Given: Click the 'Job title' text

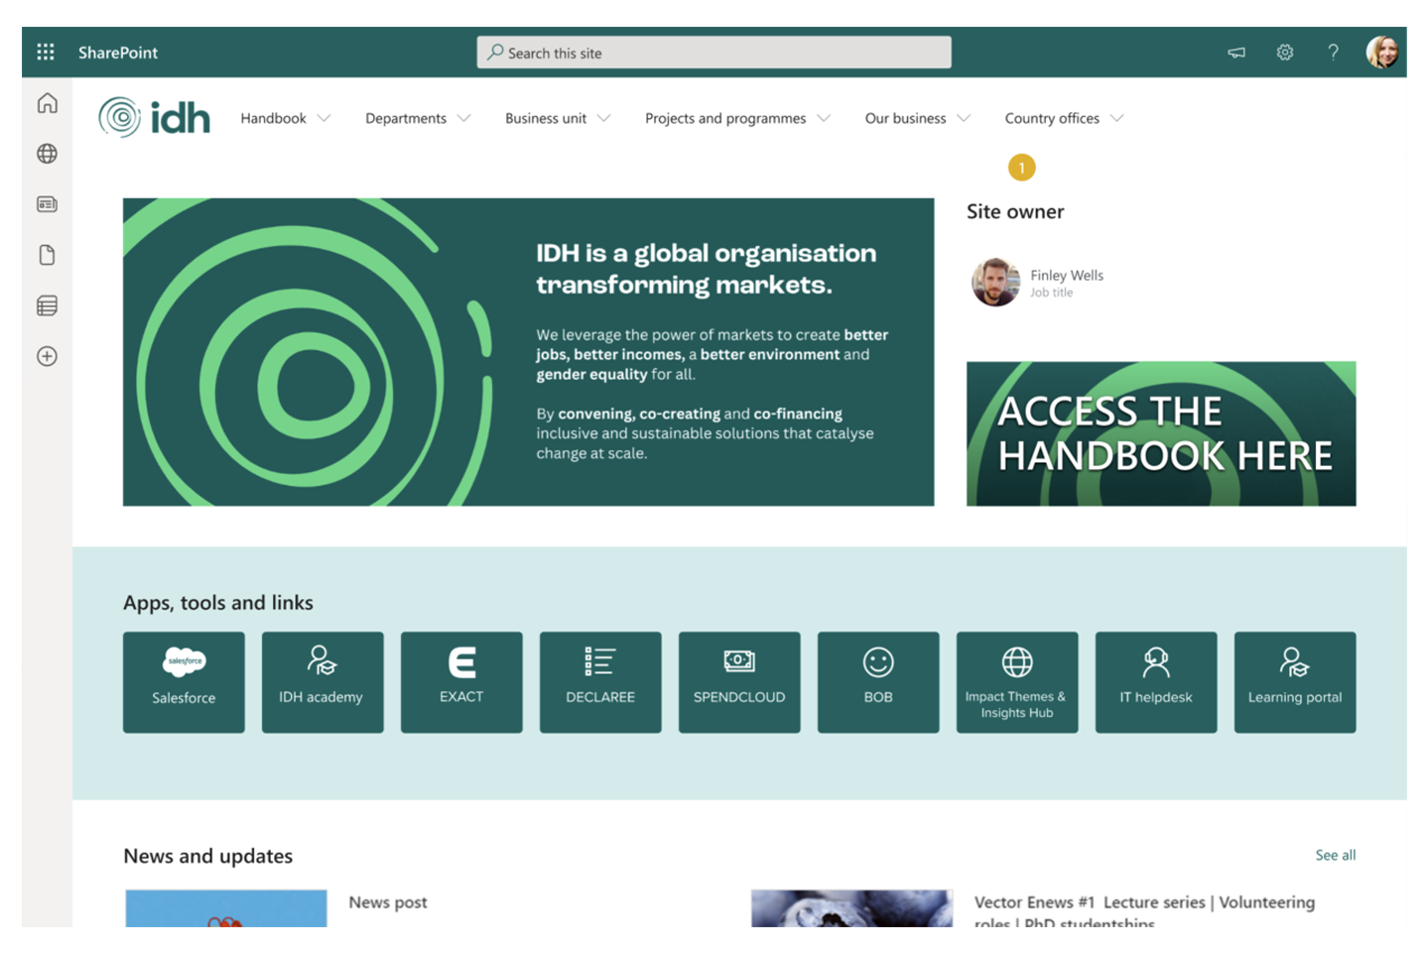Looking at the screenshot, I should coord(1051,293).
